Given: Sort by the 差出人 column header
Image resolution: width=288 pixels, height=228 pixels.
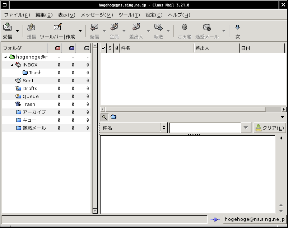Looking at the screenshot, I should 217,48.
